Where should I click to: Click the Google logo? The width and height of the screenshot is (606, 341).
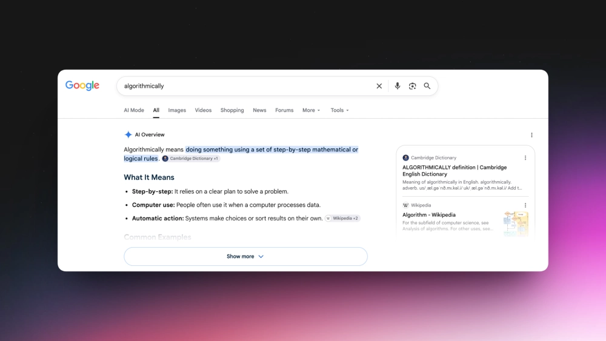coord(82,85)
